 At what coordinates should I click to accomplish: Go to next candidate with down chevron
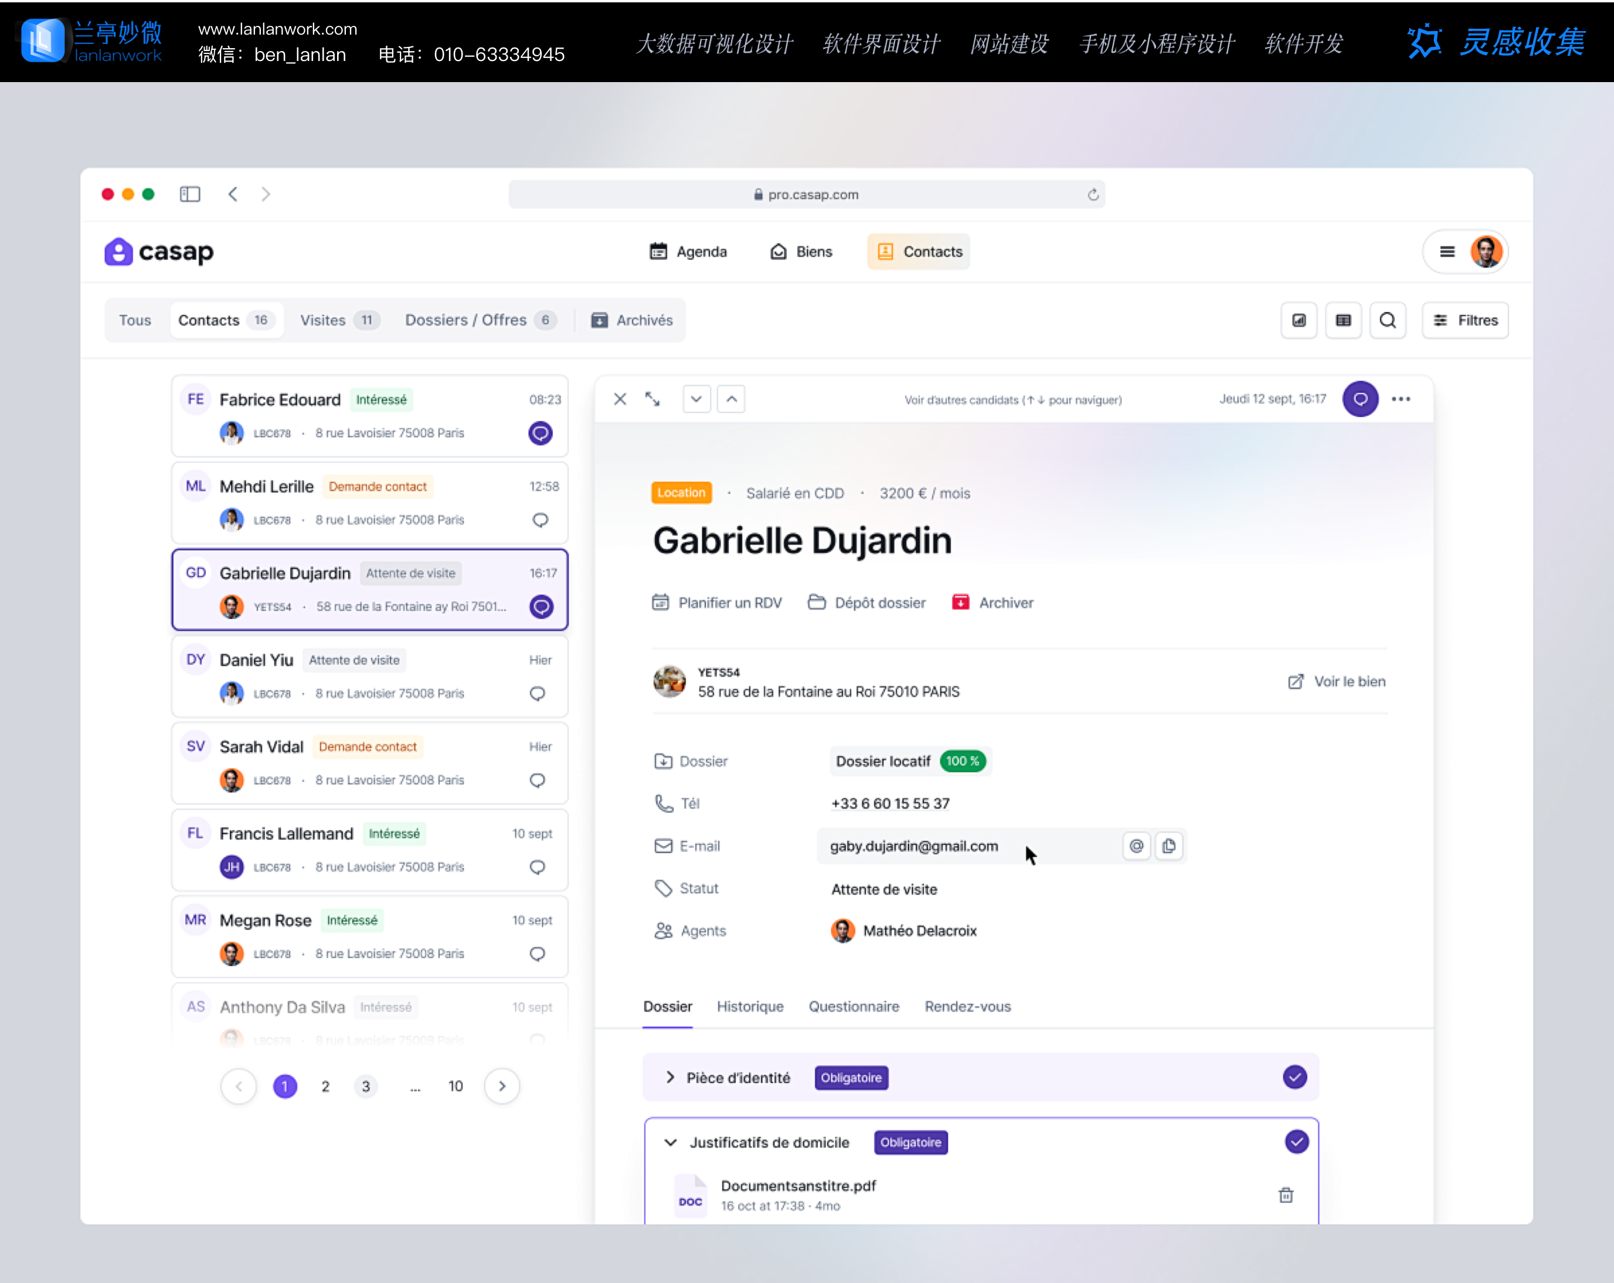pos(696,399)
